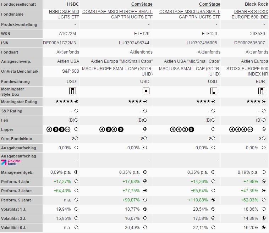Image resolution: width=269 pixels, height=233 pixels.
Task: Click the plus marker next to HSBC 0,09% management fee
Action: 76,172
